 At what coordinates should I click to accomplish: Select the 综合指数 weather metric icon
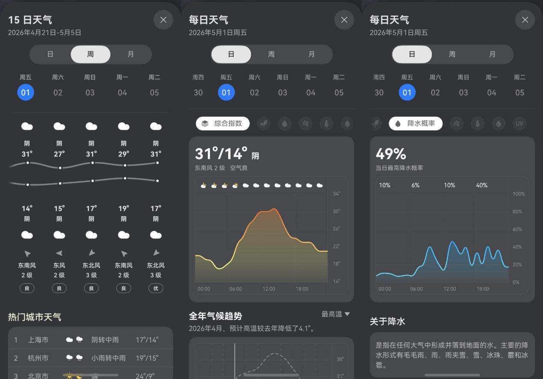click(223, 123)
